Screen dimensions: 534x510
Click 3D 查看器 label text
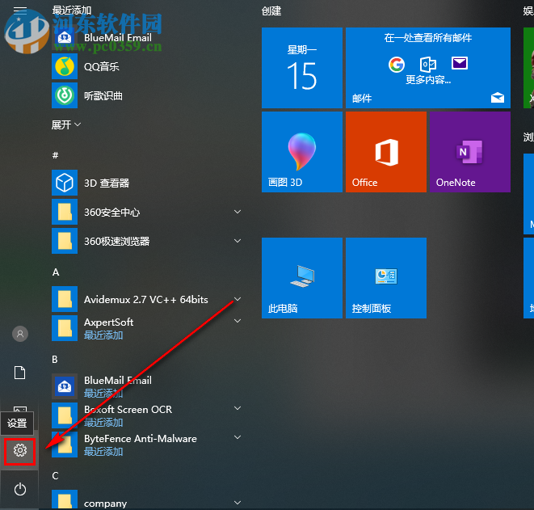tap(107, 183)
